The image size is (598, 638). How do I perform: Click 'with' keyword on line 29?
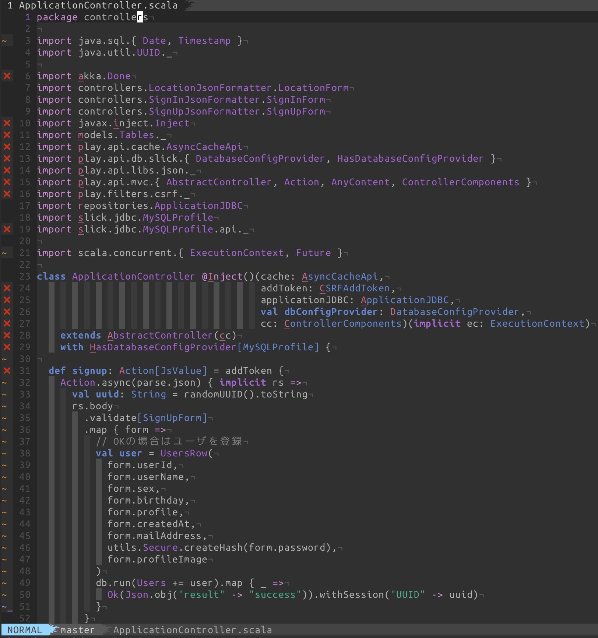pos(72,347)
